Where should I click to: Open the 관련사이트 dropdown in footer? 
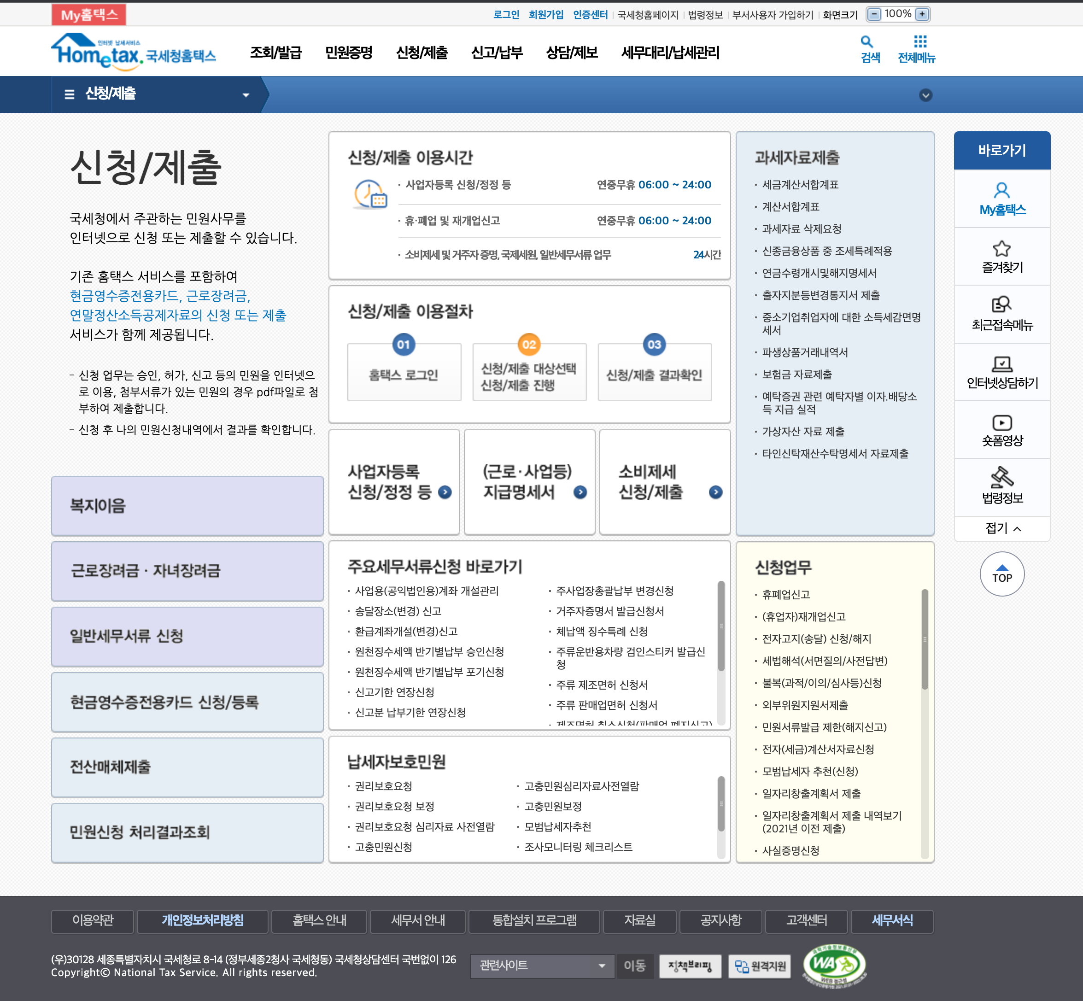coord(541,966)
